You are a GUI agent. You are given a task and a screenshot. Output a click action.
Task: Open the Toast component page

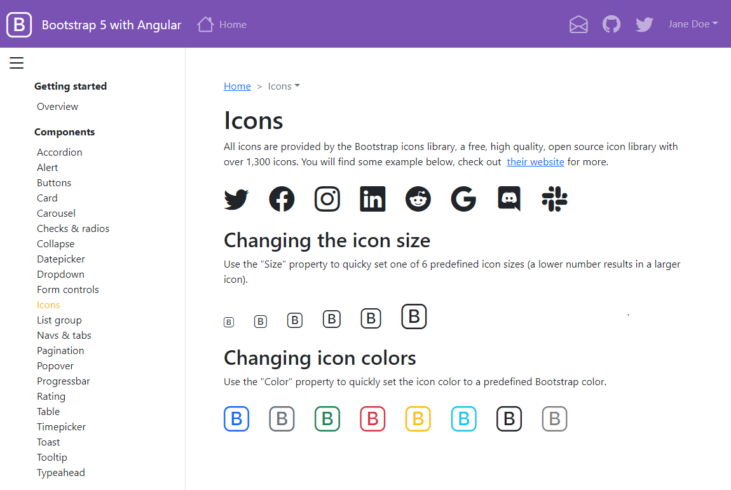pos(48,442)
